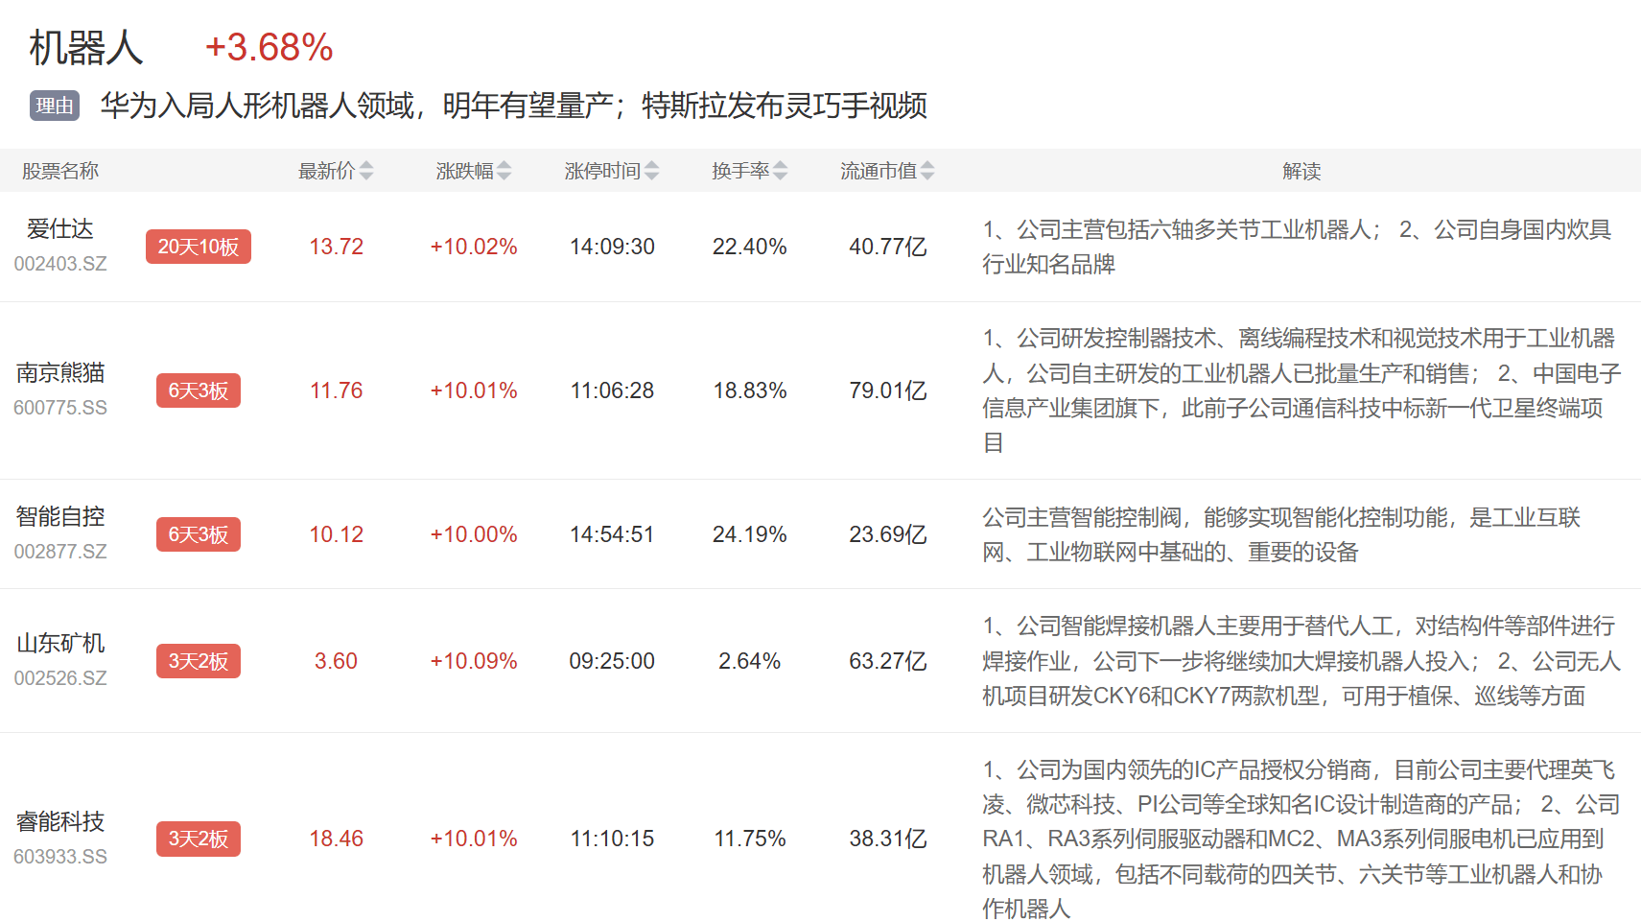Sort by 涨停时间 using its sort arrow
Screen dimensions: 1641x922
(x=653, y=170)
